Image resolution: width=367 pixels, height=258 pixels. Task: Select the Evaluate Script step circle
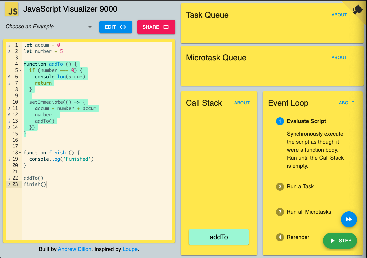coord(280,121)
